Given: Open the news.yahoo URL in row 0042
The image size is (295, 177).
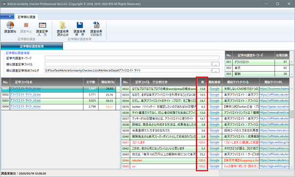Looking at the screenshot, I should 274,148.
